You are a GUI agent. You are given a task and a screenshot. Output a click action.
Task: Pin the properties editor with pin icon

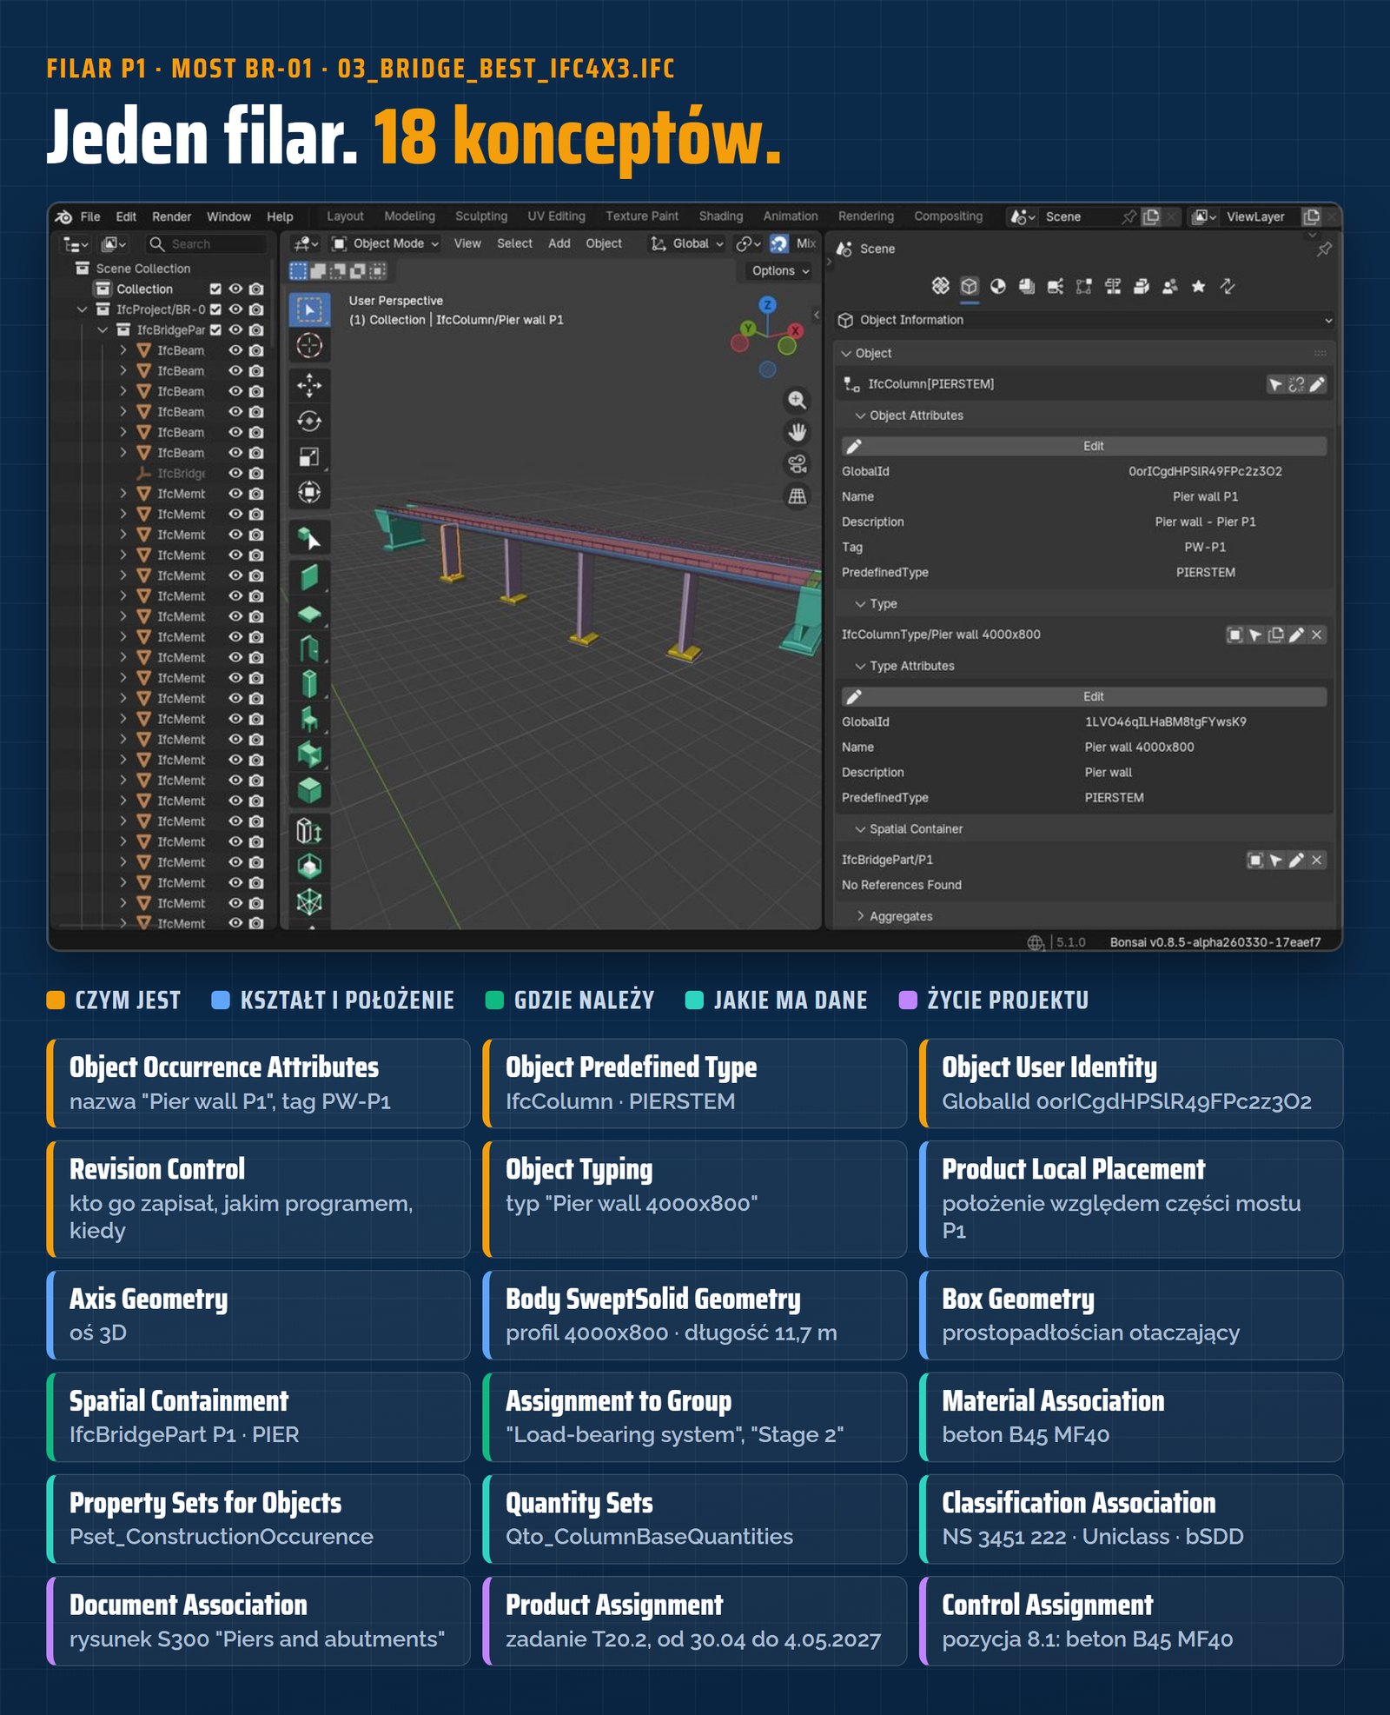point(1324,249)
